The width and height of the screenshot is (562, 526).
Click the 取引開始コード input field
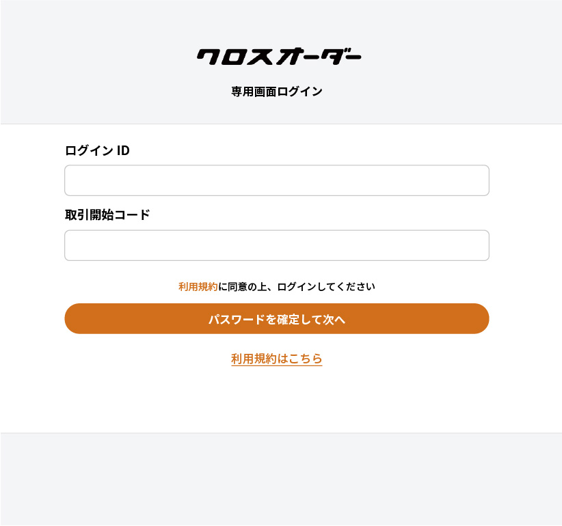point(276,245)
